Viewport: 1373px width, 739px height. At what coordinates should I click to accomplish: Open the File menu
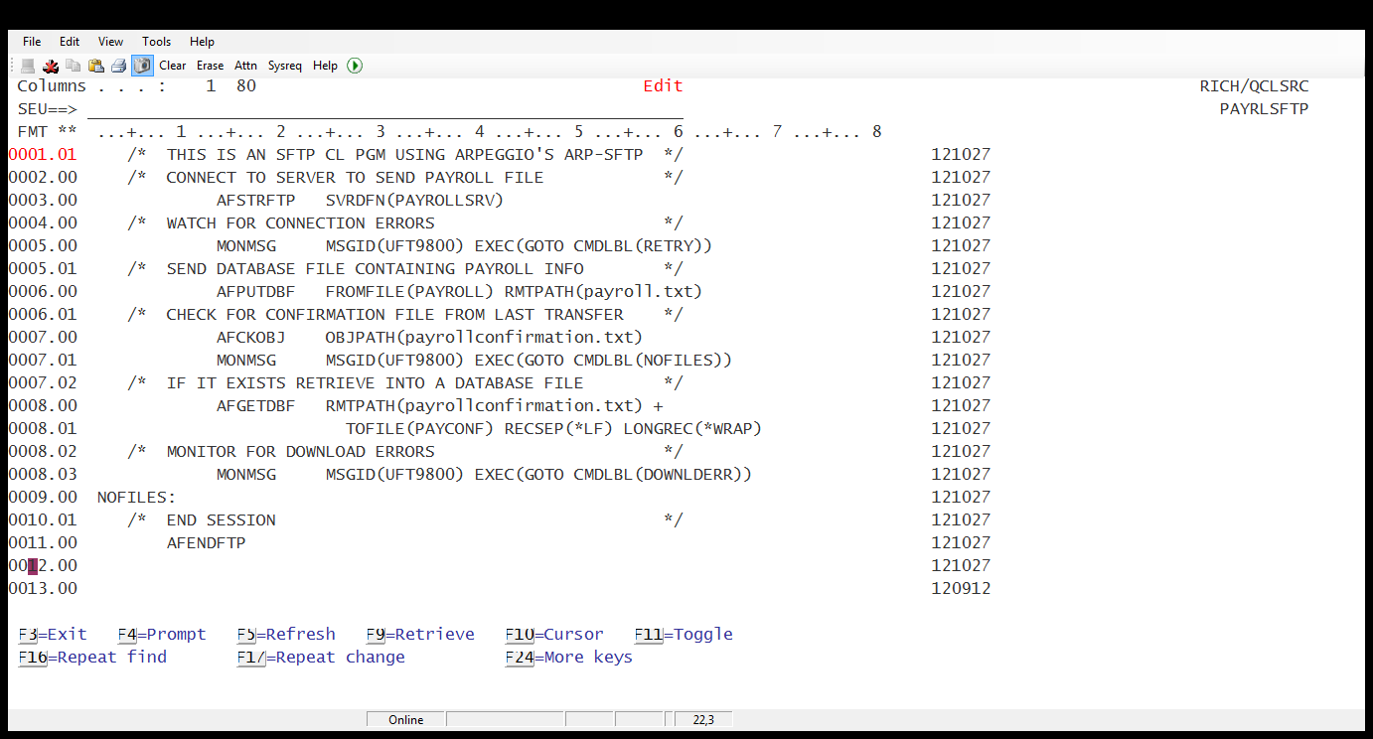32,42
